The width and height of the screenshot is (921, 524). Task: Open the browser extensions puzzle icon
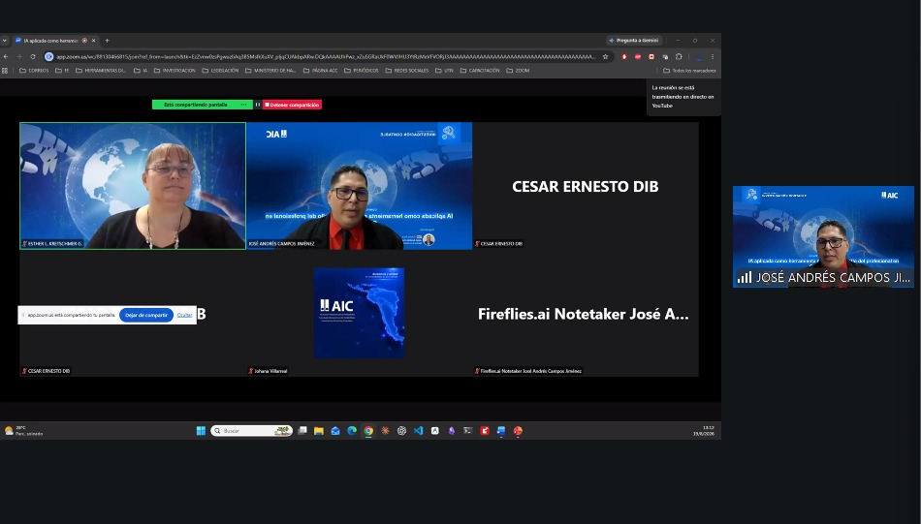pyautogui.click(x=679, y=57)
